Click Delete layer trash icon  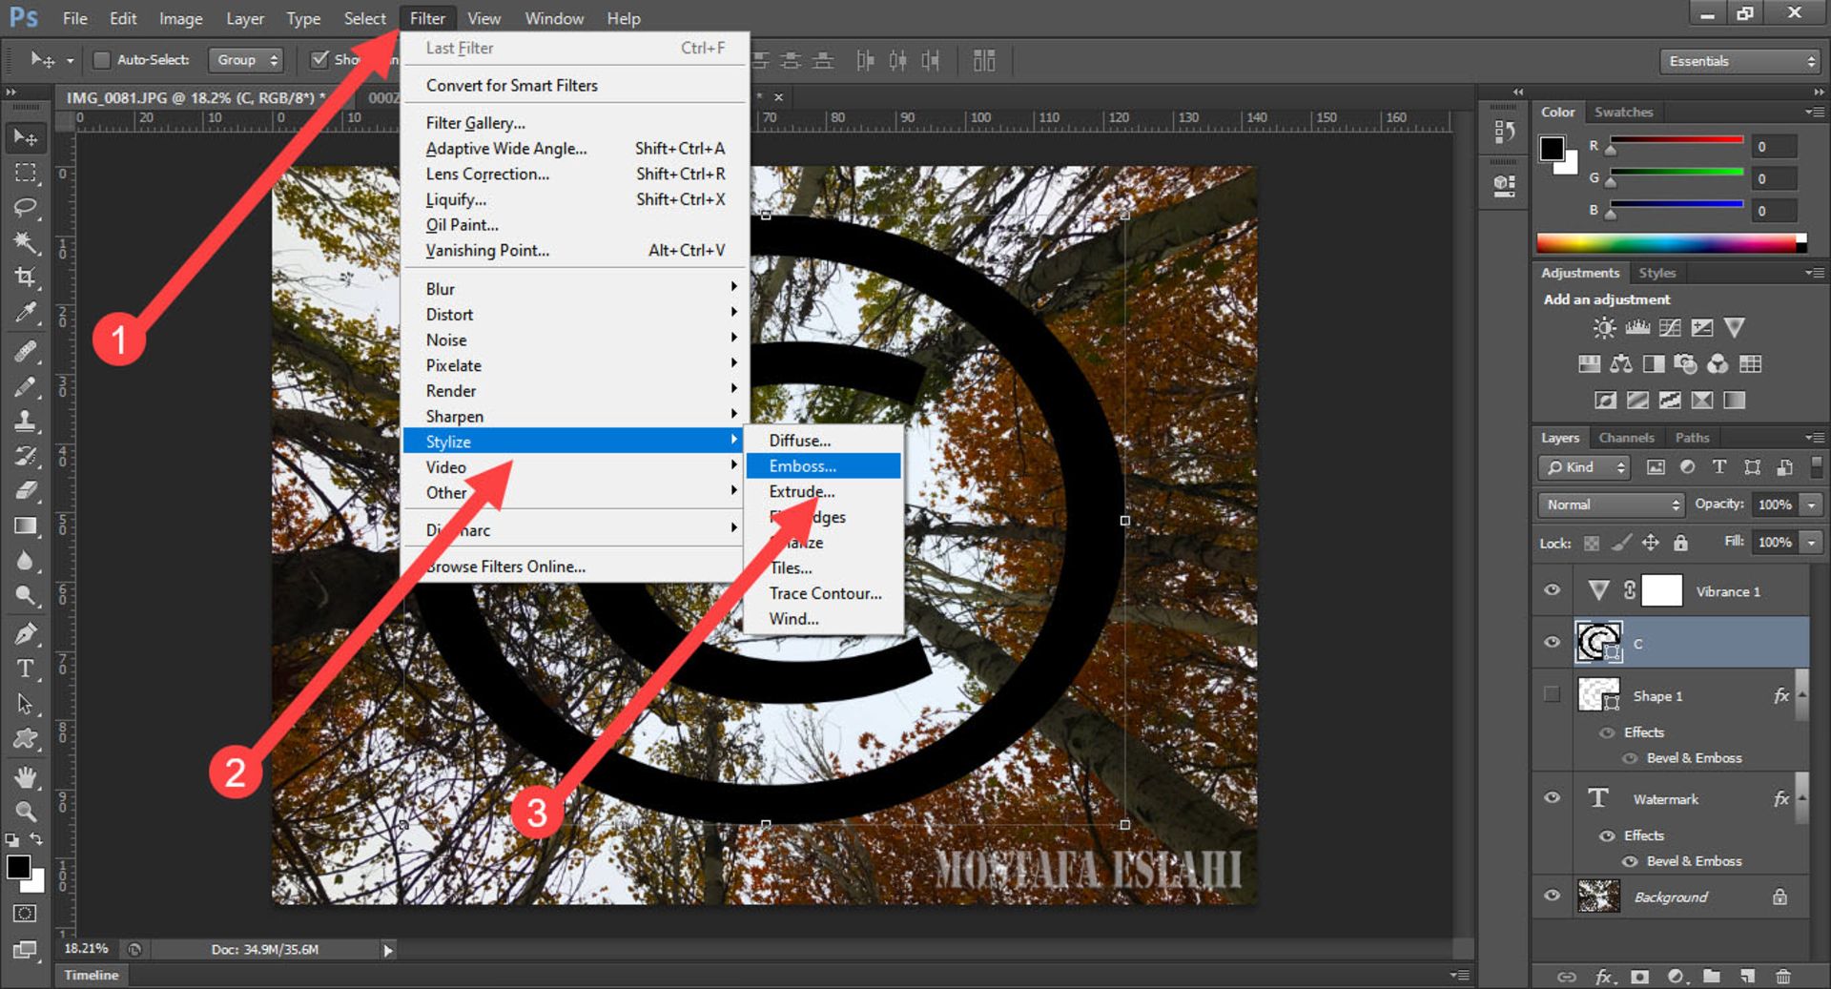coord(1782,977)
